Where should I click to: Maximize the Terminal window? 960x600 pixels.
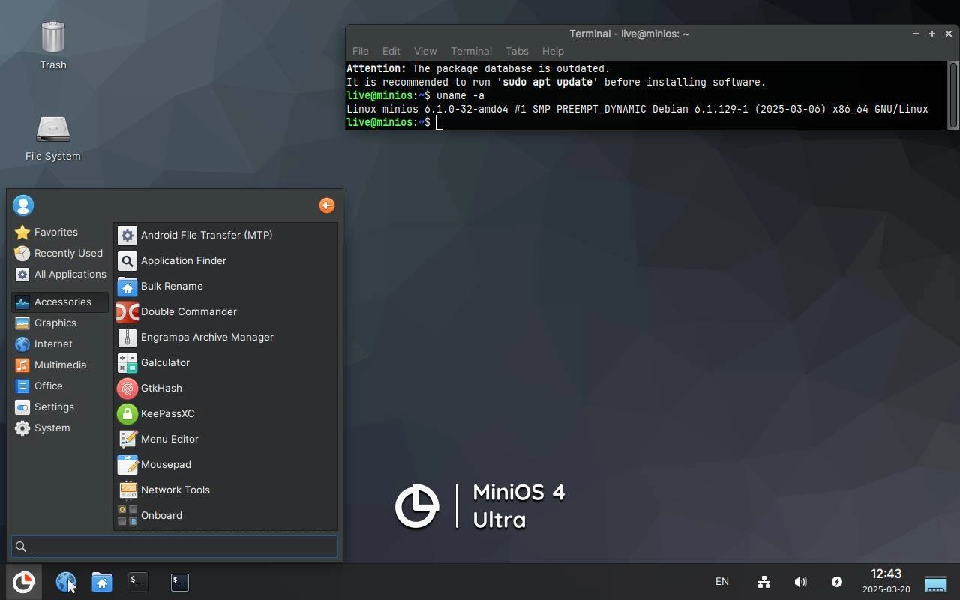click(x=932, y=34)
